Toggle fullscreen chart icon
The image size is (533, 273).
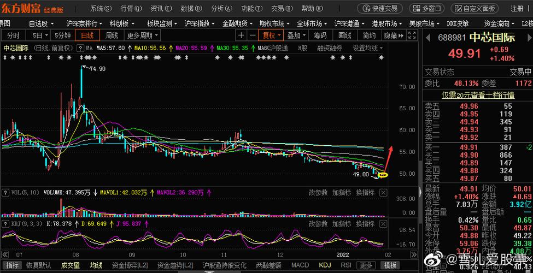pos(412,35)
